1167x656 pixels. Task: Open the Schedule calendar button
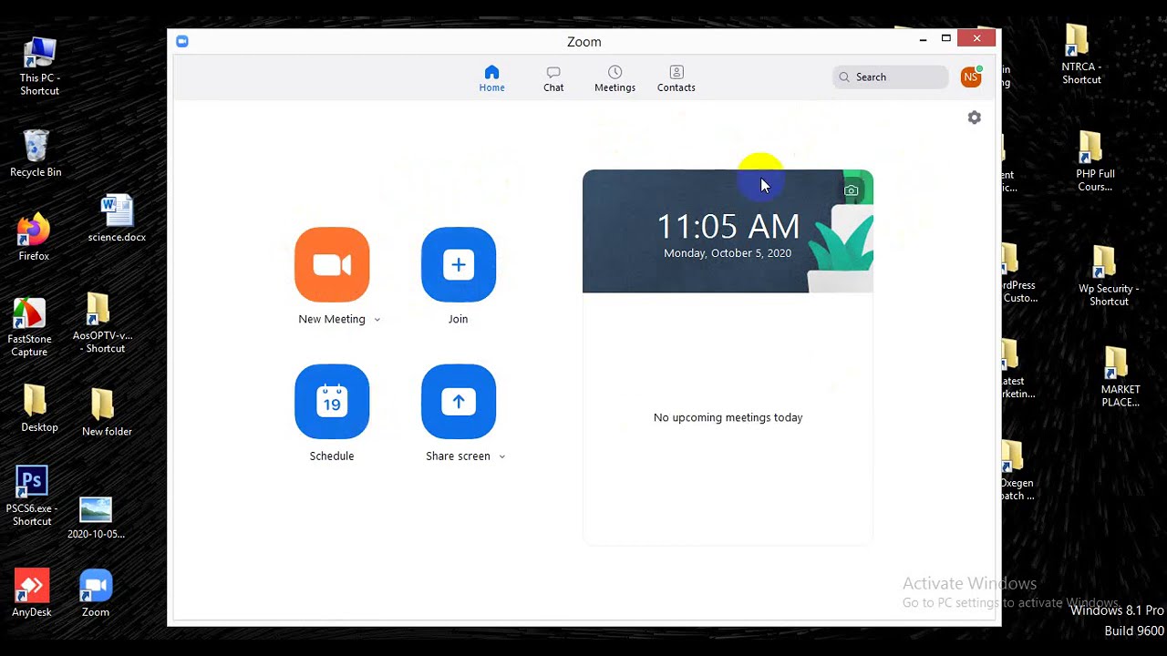(332, 401)
